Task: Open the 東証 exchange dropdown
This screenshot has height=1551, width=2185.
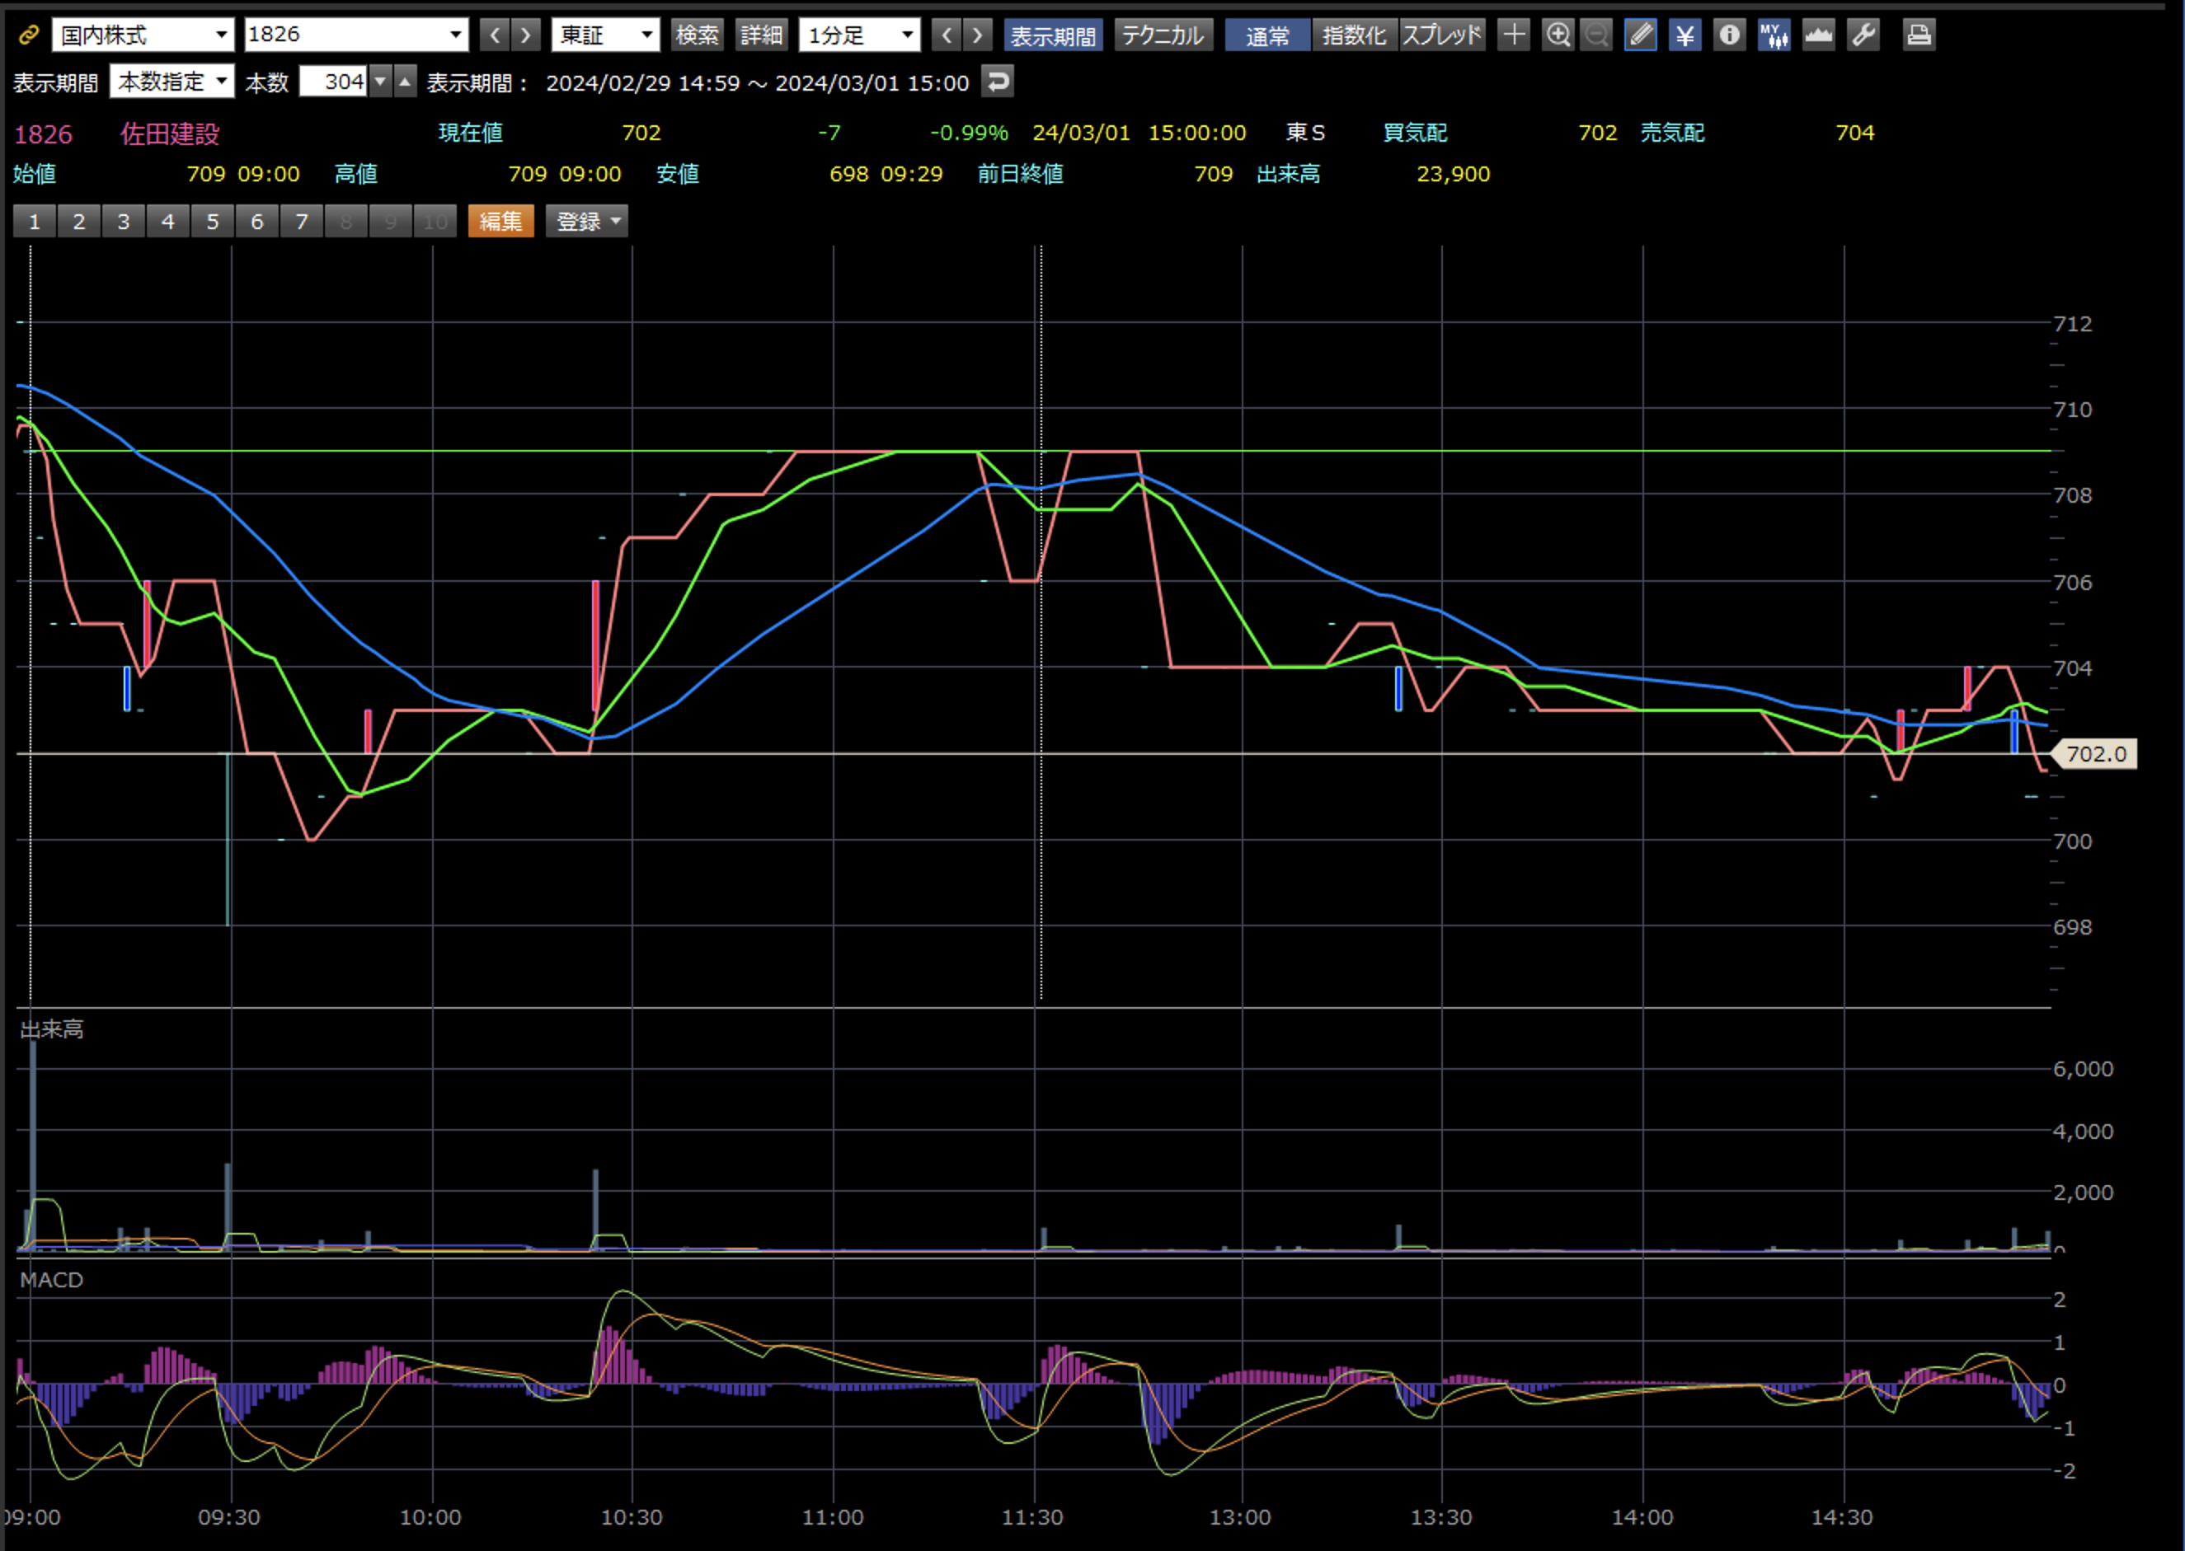Action: (x=606, y=35)
